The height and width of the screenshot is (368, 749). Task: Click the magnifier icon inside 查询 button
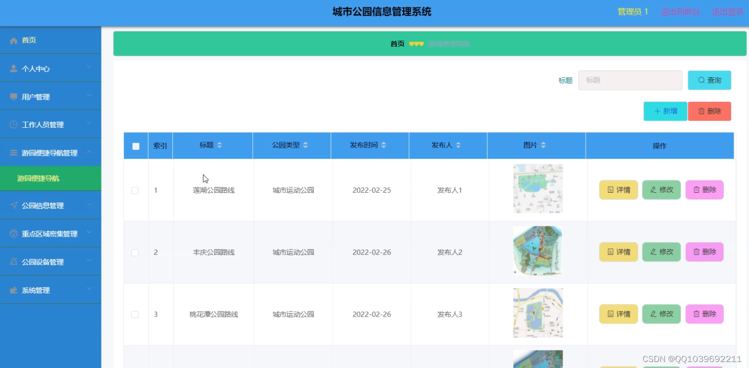pyautogui.click(x=702, y=80)
